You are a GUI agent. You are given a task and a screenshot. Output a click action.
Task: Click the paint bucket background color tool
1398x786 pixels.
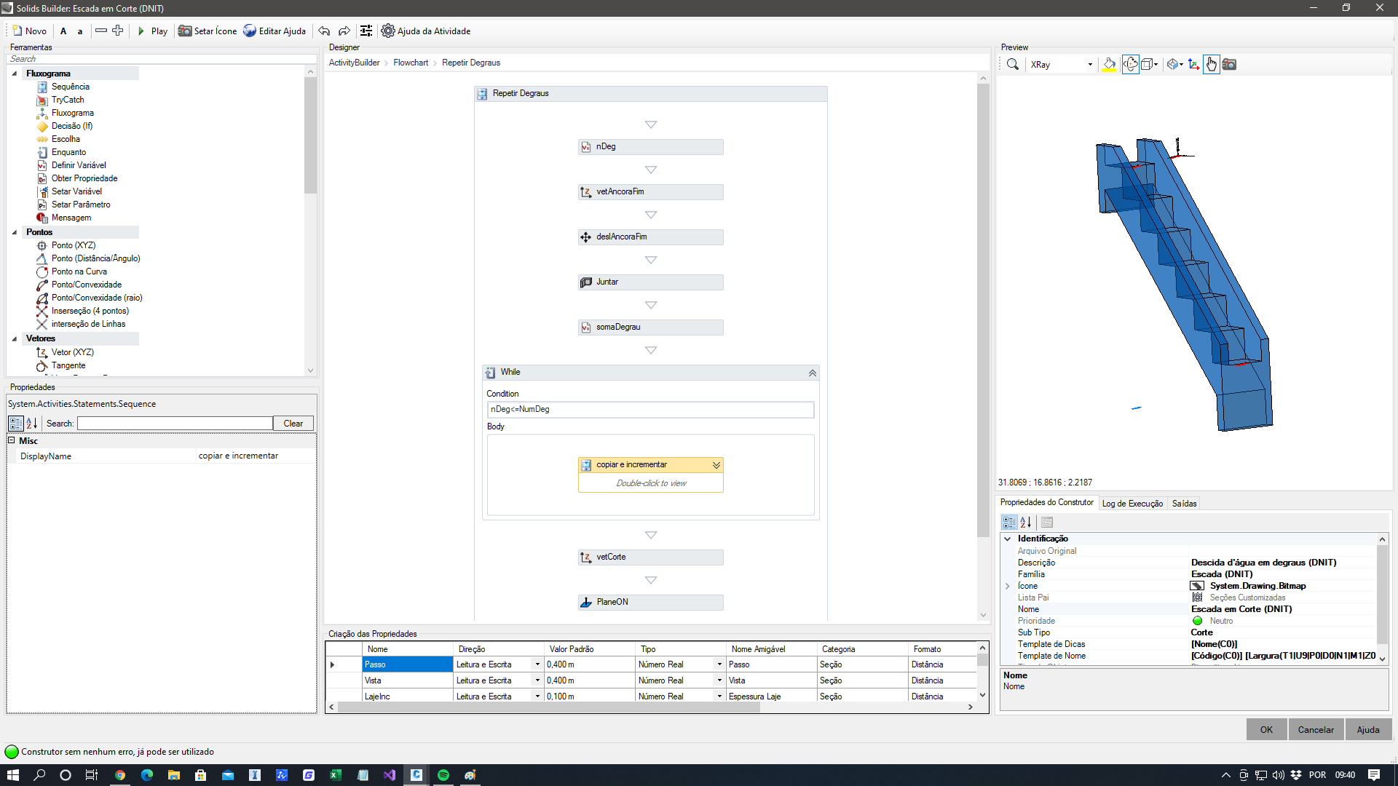click(x=1109, y=65)
